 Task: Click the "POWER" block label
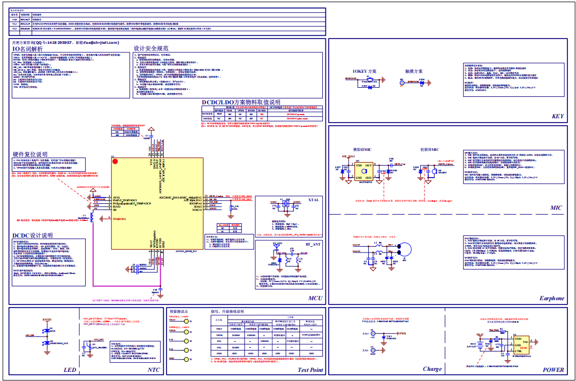553,370
